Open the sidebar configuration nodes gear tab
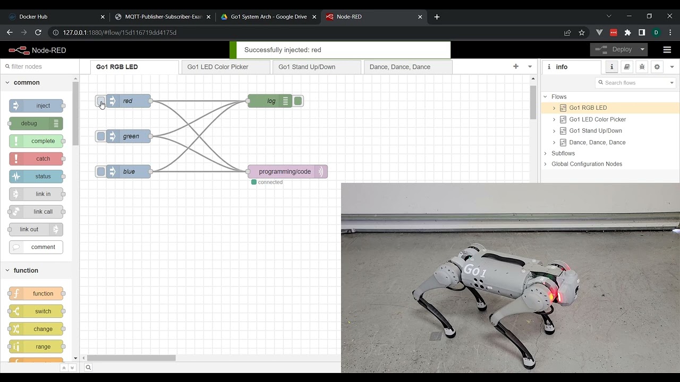This screenshot has width=680, height=382. 657,67
